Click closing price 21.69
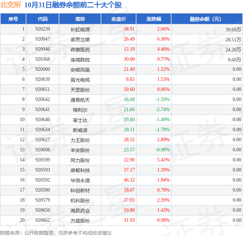Image resolution: width=243 pixels, height=236 pixels. tap(129, 110)
